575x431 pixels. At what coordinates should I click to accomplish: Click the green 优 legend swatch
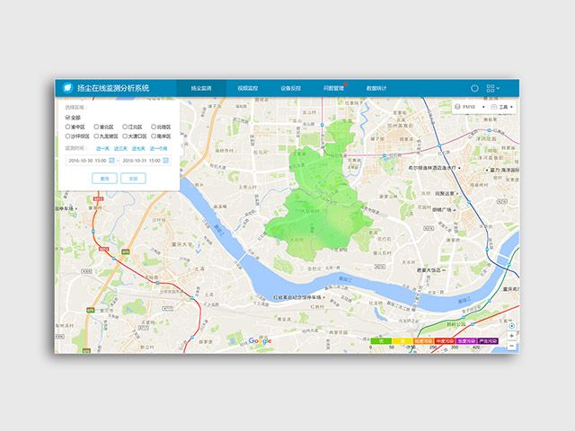pos(381,342)
